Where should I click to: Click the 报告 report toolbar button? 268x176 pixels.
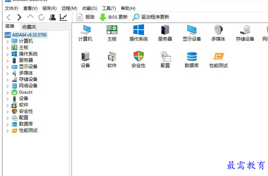coord(86,17)
